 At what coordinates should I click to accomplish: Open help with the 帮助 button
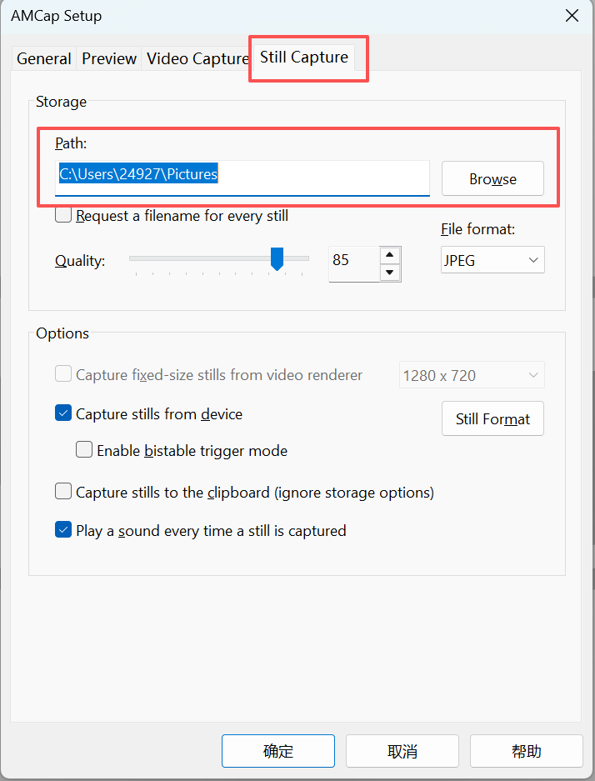527,751
